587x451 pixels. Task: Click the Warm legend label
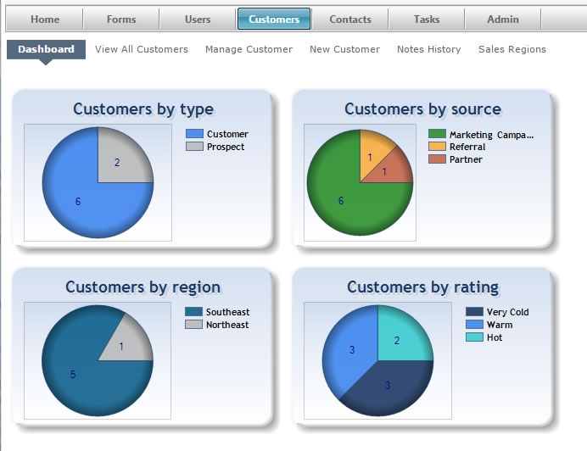pyautogui.click(x=500, y=325)
